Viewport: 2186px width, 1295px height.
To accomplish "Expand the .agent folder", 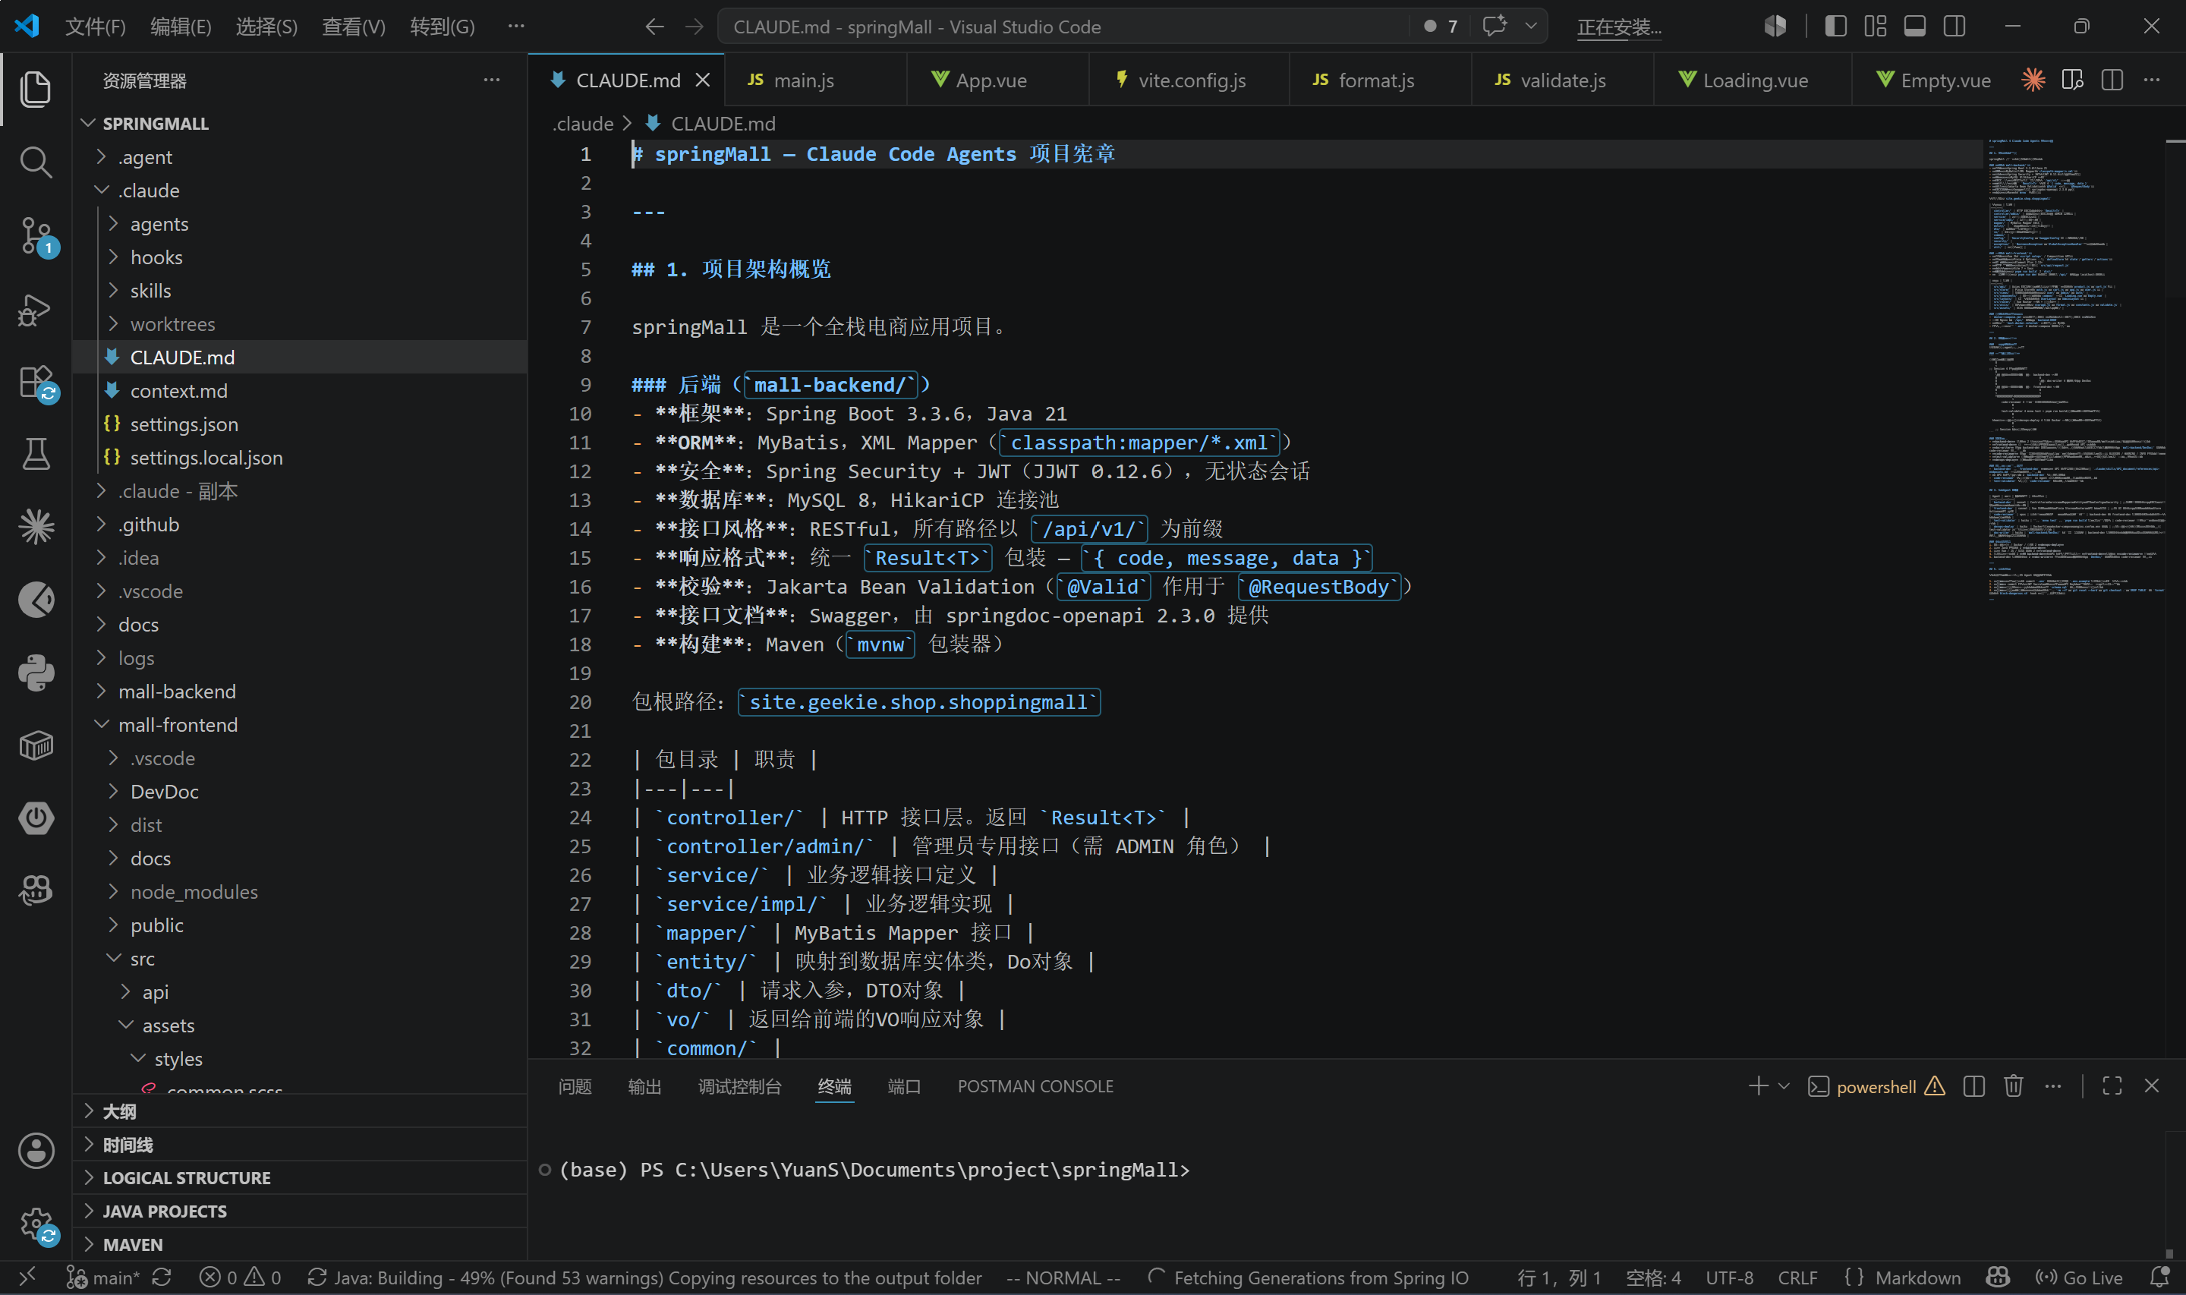I will (301, 157).
